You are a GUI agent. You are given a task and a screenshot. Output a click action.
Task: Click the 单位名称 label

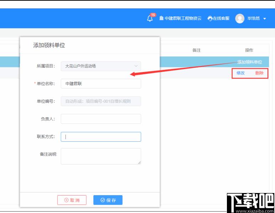point(46,83)
